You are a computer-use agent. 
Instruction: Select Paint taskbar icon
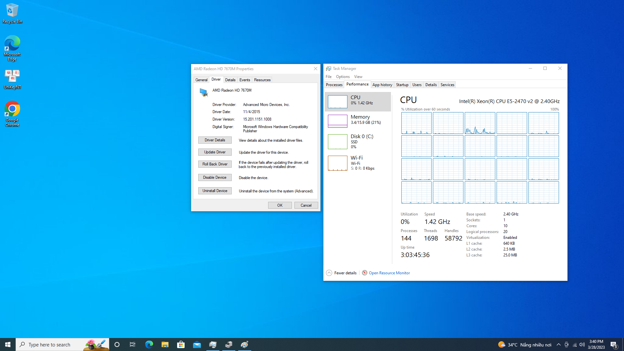click(244, 344)
